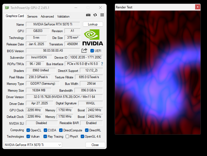Switch to the Sensors tab
Screen dimensions: 207x156
(x=32, y=16)
